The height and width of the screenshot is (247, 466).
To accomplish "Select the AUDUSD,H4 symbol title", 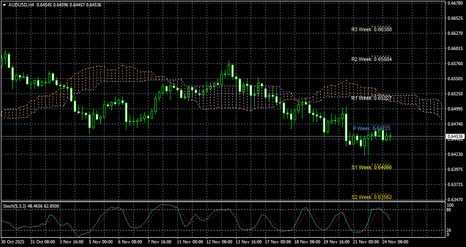I will 21,5.
